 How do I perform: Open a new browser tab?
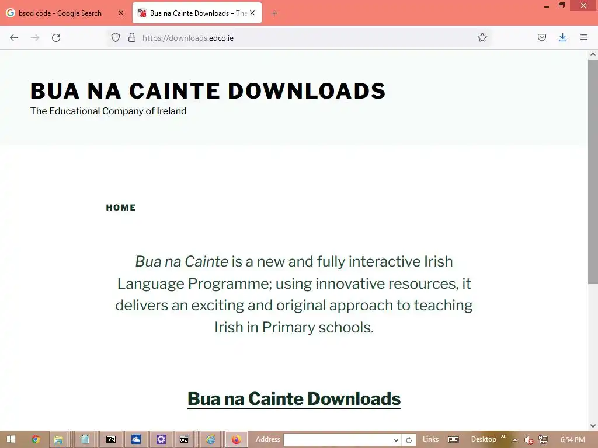pos(274,13)
